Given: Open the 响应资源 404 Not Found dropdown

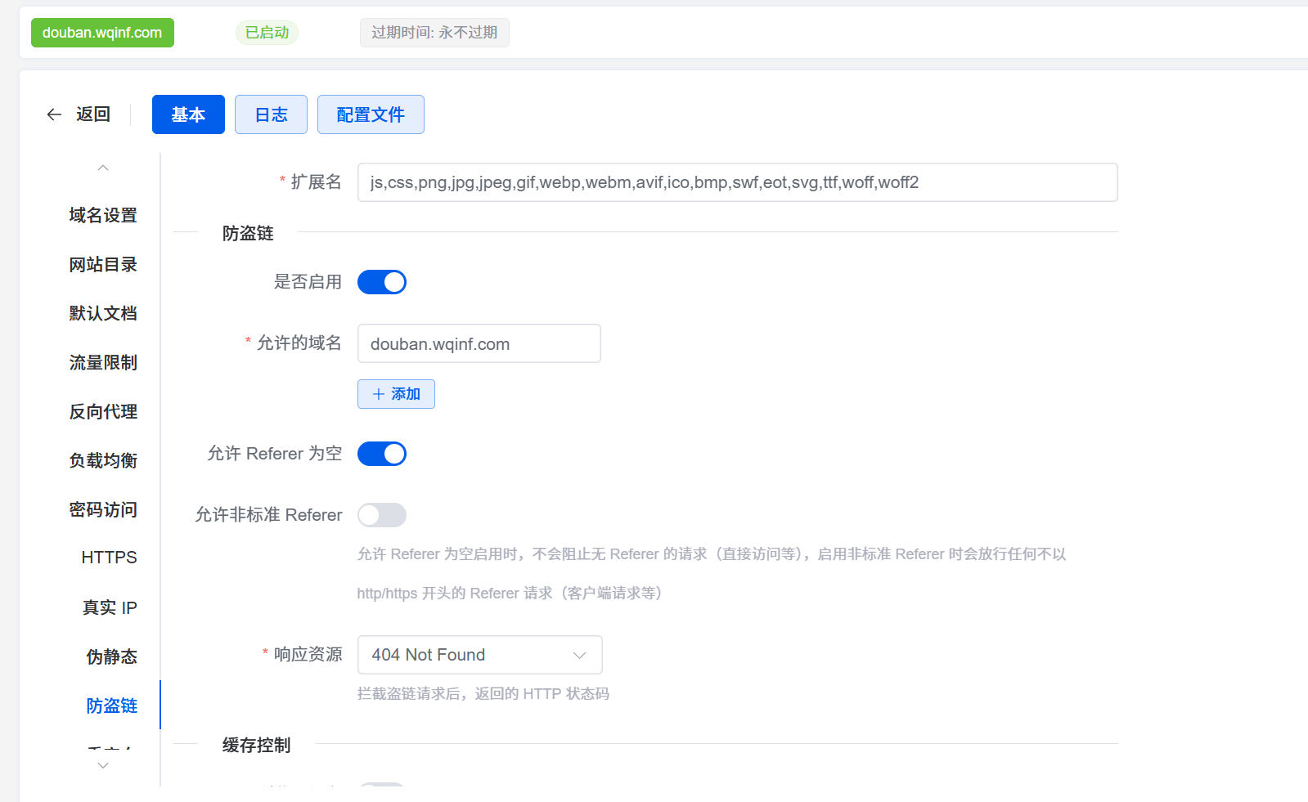Looking at the screenshot, I should pyautogui.click(x=479, y=655).
